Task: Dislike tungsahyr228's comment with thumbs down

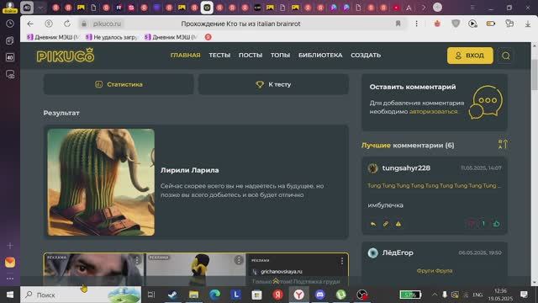Action: 472,224
